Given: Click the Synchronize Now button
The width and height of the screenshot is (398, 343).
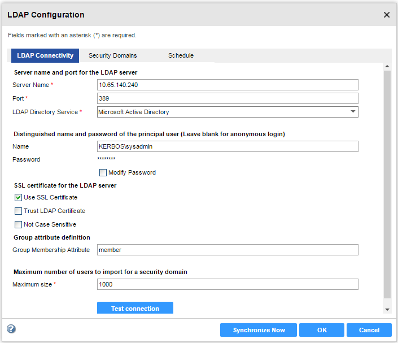Looking at the screenshot, I should click(x=259, y=330).
